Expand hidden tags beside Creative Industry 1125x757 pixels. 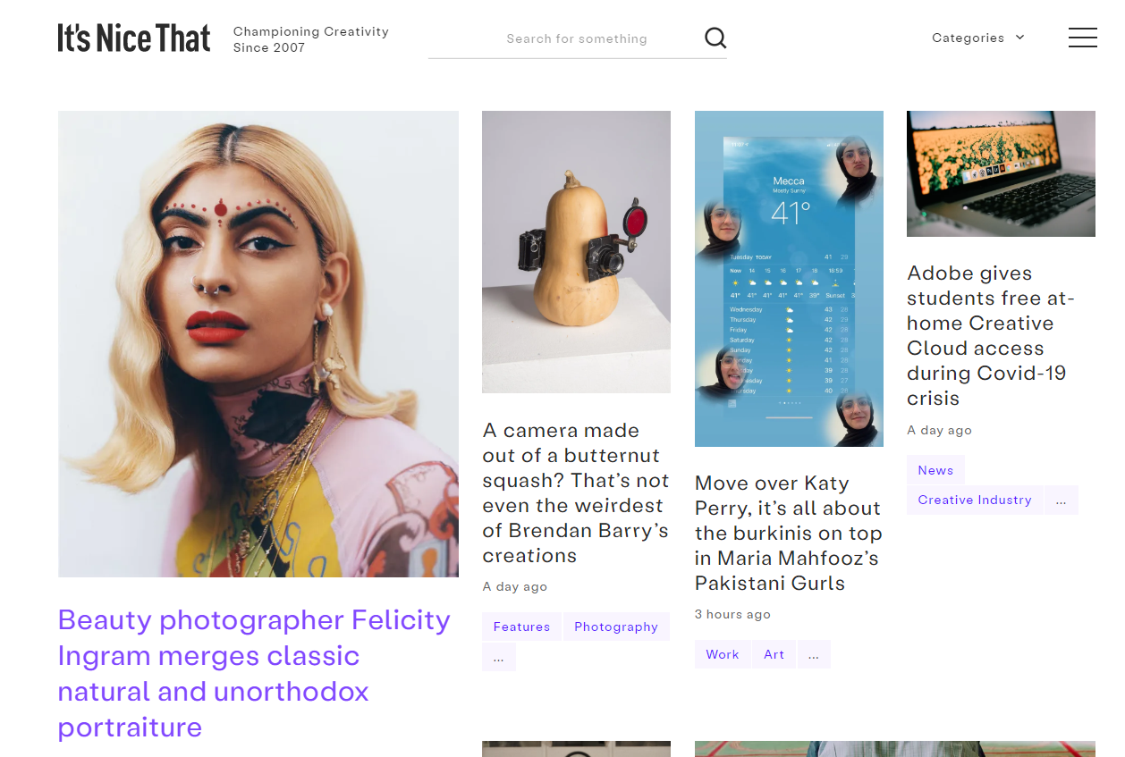1061,500
